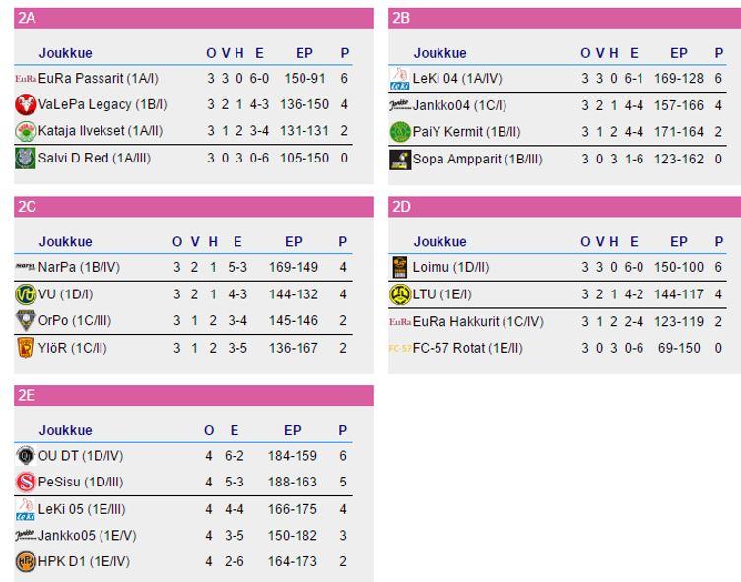Click the PaiY Kermit green logo
This screenshot has width=741, height=582.
click(400, 132)
